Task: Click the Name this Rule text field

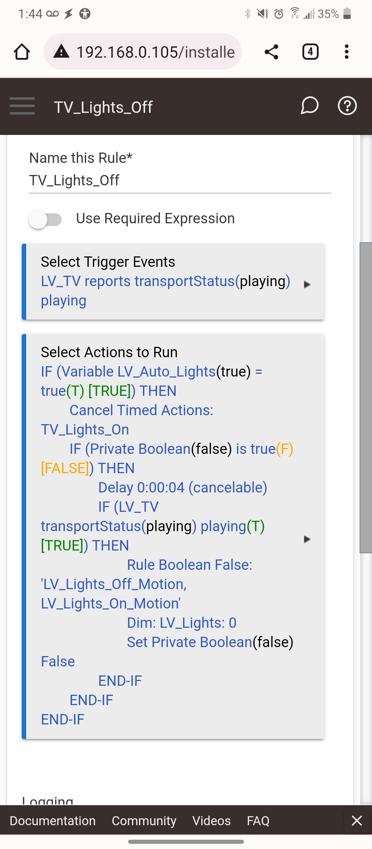Action: click(180, 181)
